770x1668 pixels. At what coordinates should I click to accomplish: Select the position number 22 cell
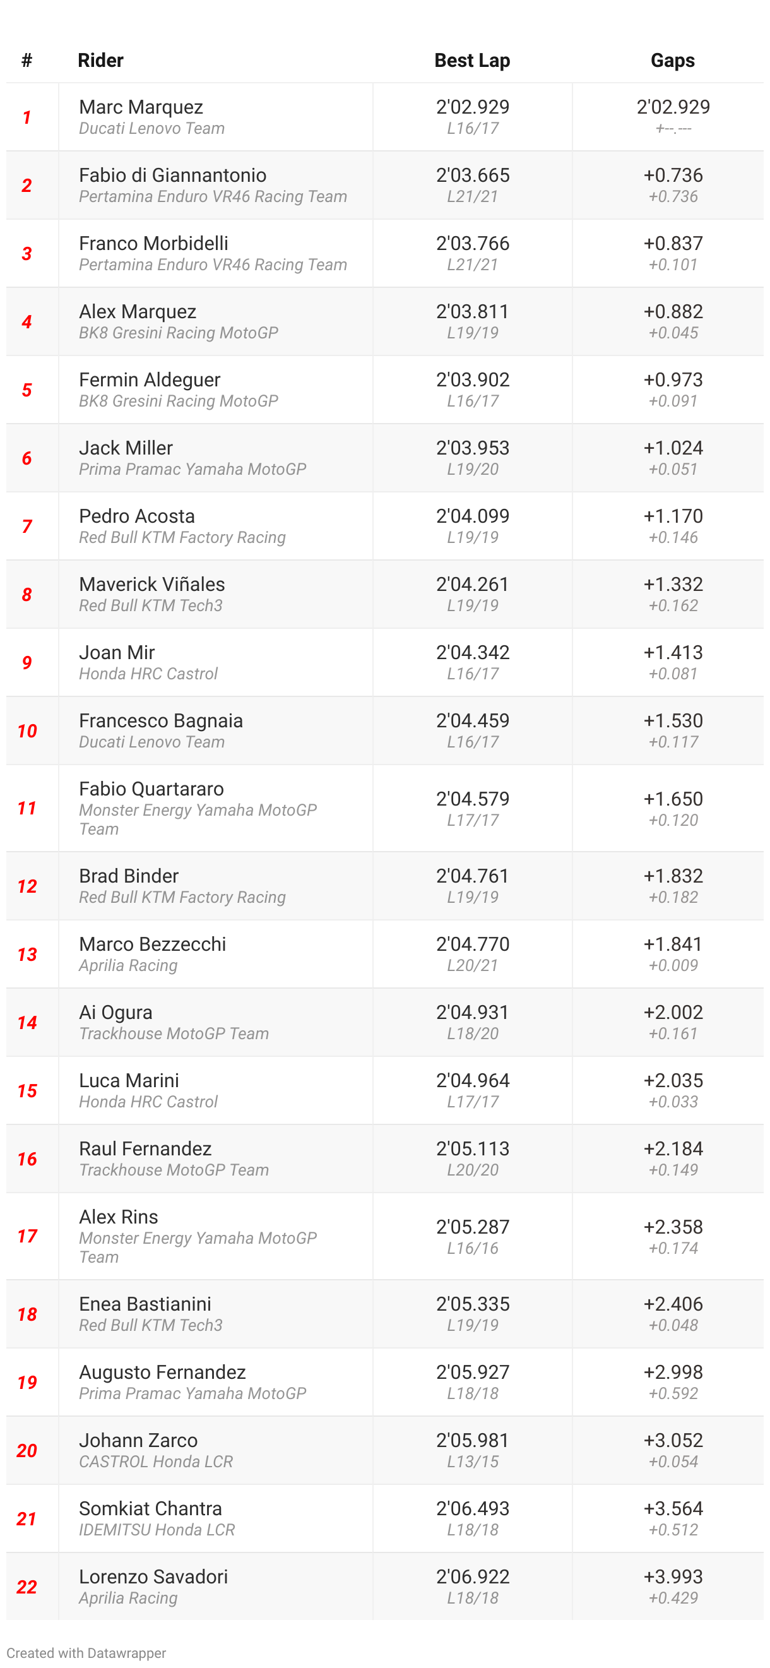(27, 1587)
